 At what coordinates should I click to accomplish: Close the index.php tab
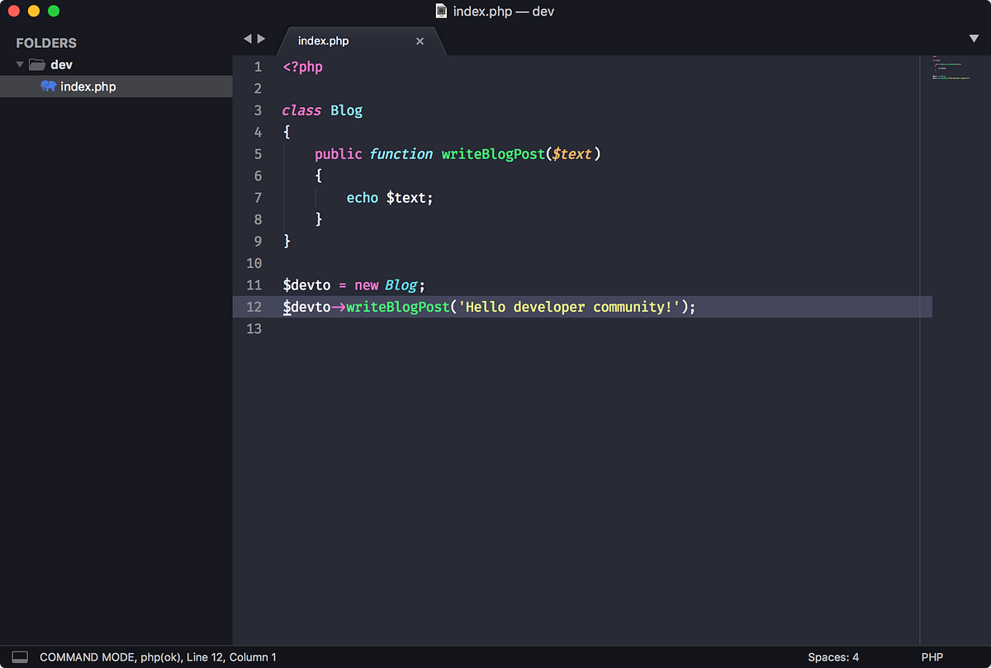(420, 40)
